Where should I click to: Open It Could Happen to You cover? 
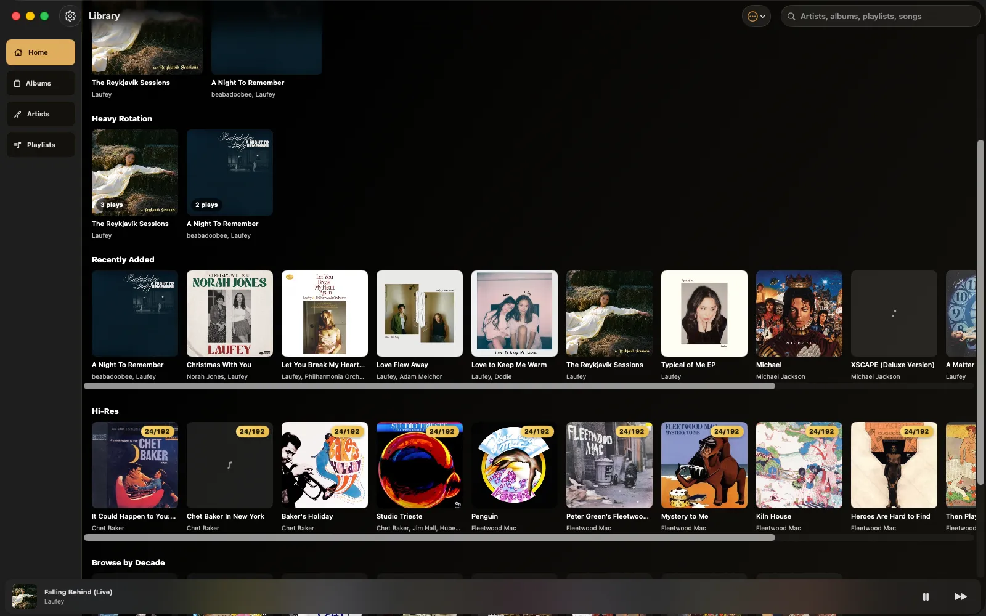tap(135, 465)
